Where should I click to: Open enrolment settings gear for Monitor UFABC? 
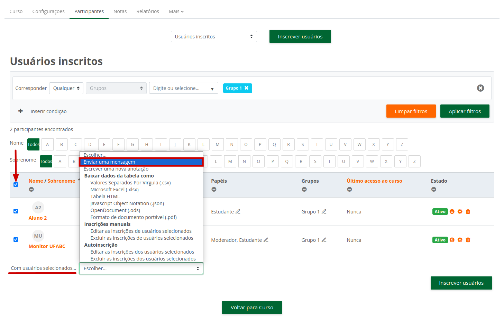(x=460, y=240)
